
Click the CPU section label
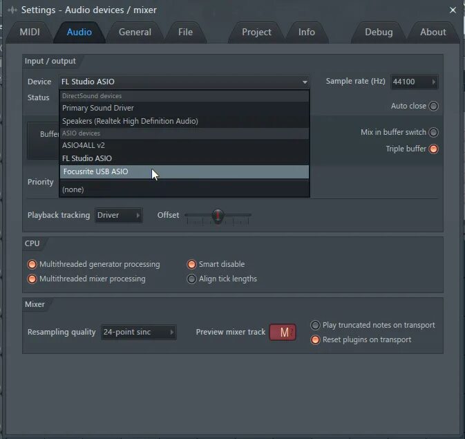(x=32, y=243)
